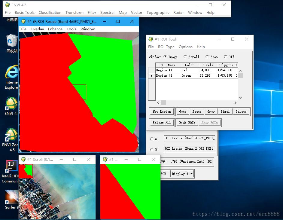Click the ROI table scroll right arrow

pos(235,102)
